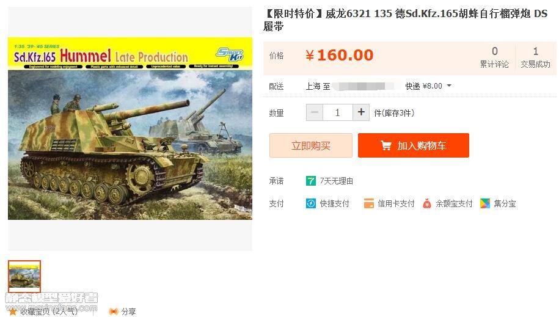The height and width of the screenshot is (317, 559).
Task: Click the quantity input field showing 1
Action: coord(338,112)
